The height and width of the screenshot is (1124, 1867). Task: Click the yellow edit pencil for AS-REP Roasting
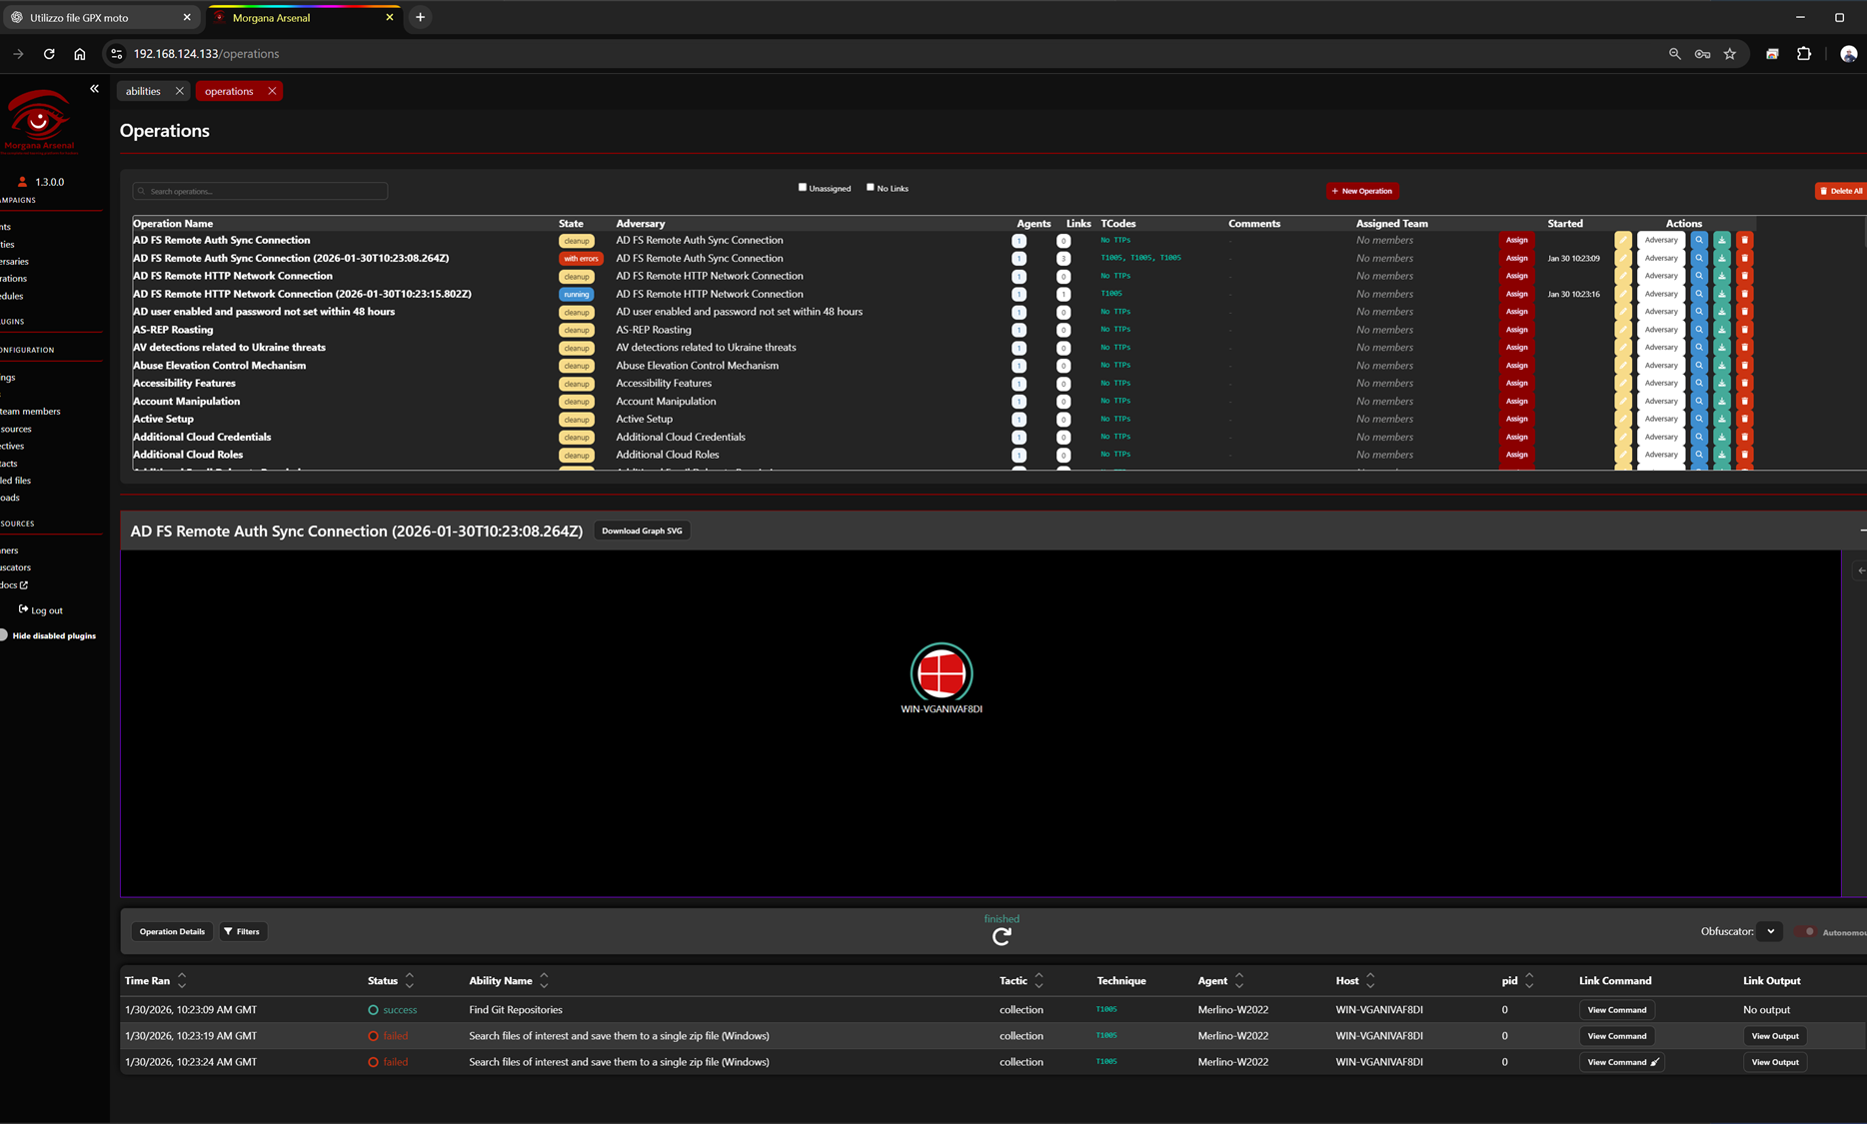[1622, 330]
